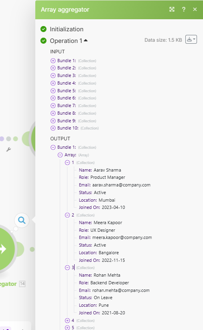Collapse Operation 1 with the caret arrow
This screenshot has height=330, width=203.
86,40
